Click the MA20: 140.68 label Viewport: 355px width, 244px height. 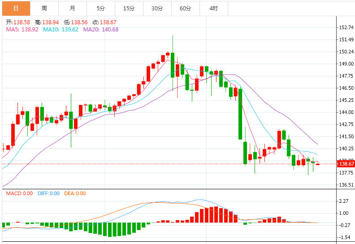(x=101, y=30)
